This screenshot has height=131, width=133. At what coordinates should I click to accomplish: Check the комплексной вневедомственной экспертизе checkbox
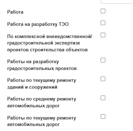(103, 35)
